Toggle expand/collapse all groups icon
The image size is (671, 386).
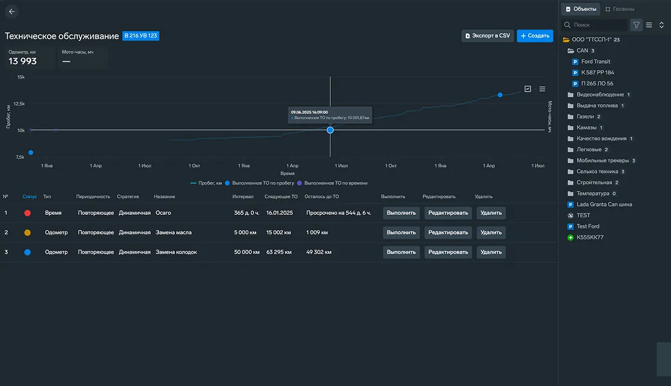[661, 25]
